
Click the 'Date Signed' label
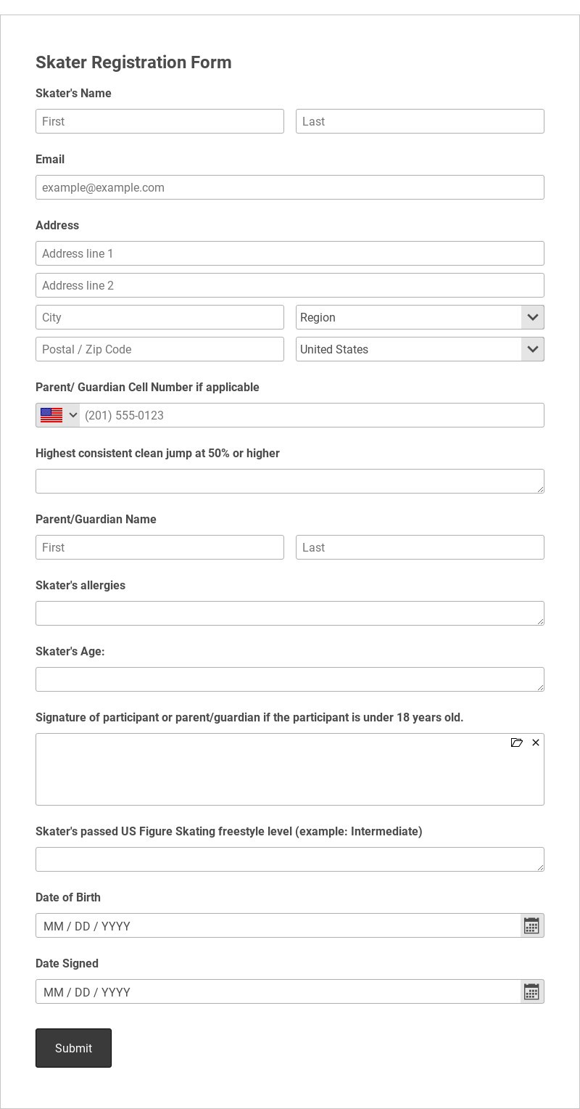pyautogui.click(x=67, y=963)
